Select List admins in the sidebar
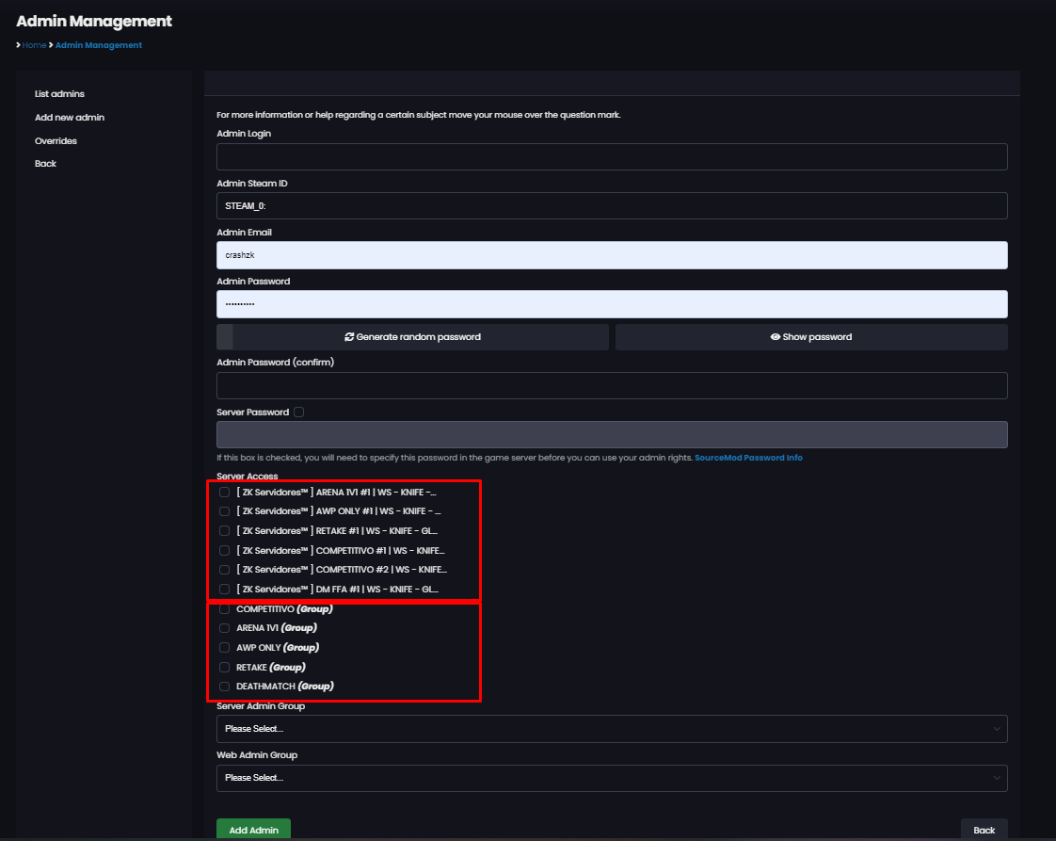This screenshot has height=841, width=1056. tap(58, 93)
